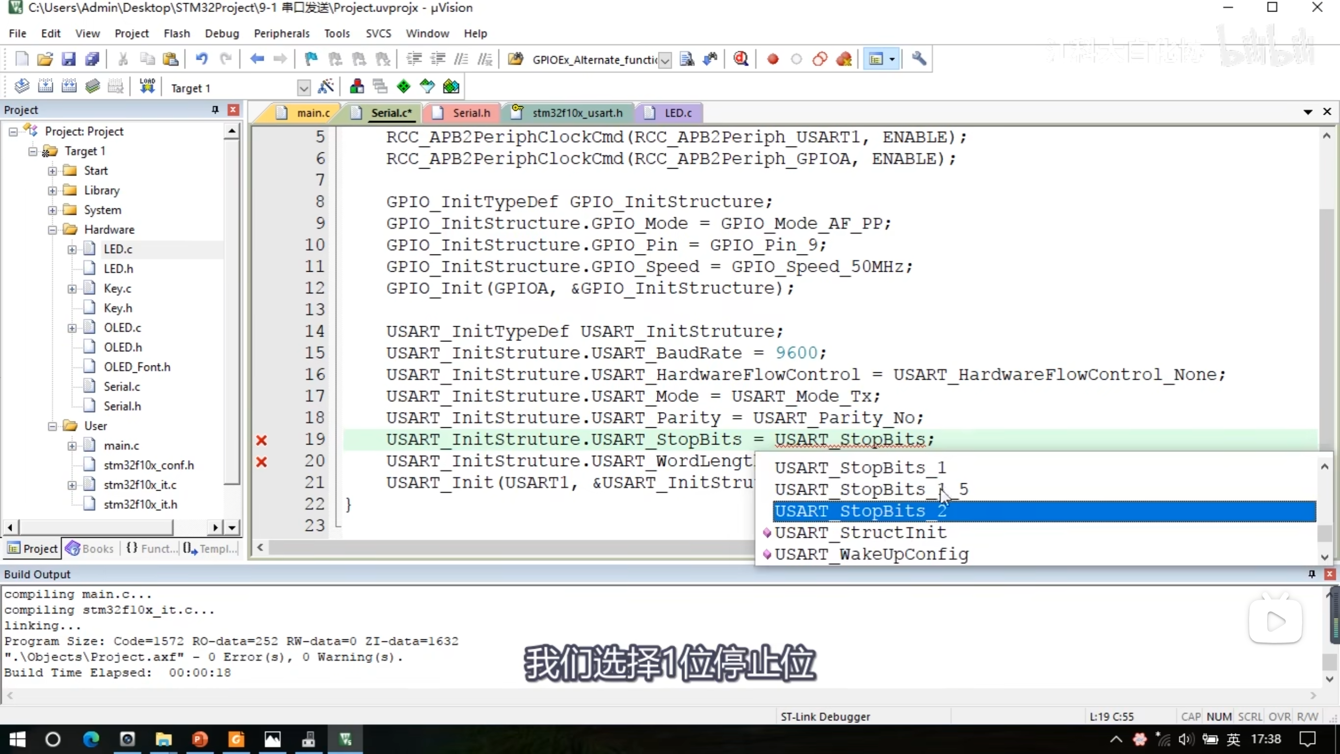Expand the Library folder node
The height and width of the screenshot is (754, 1340).
tap(52, 191)
